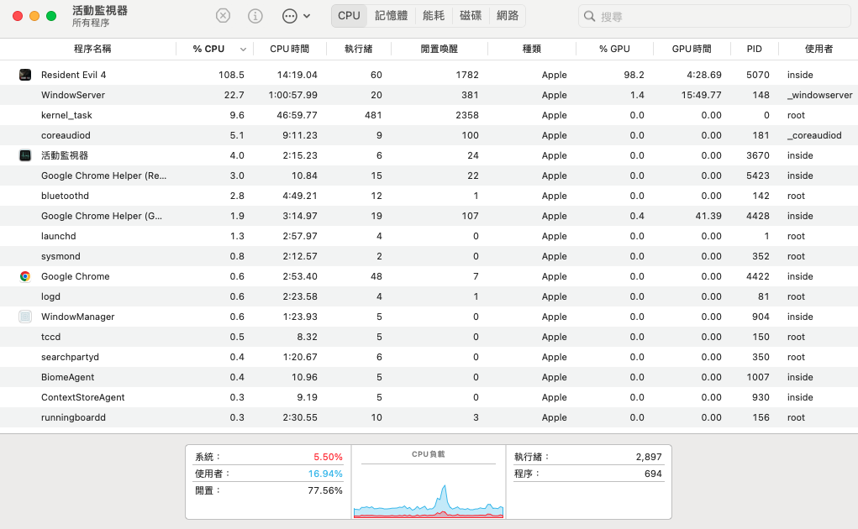The width and height of the screenshot is (858, 529).
Task: Open the ellipsis more-actions menu
Action: pyautogui.click(x=296, y=16)
